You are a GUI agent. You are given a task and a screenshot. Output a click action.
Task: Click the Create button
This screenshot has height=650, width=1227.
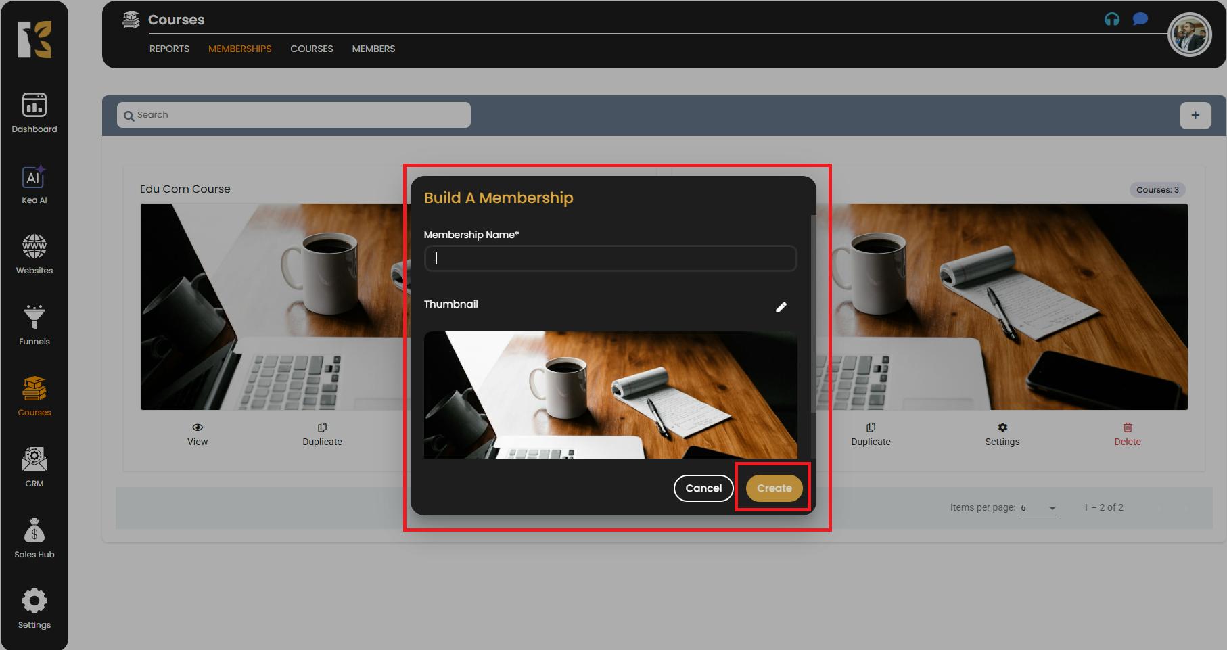[774, 488]
